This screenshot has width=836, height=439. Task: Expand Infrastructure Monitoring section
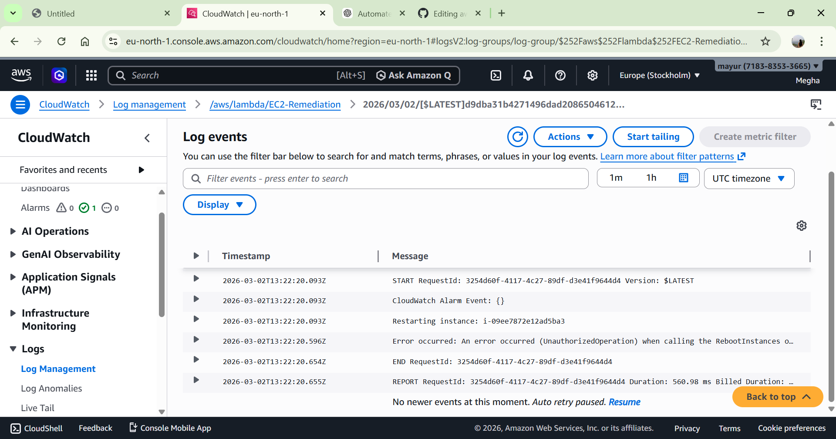13,313
